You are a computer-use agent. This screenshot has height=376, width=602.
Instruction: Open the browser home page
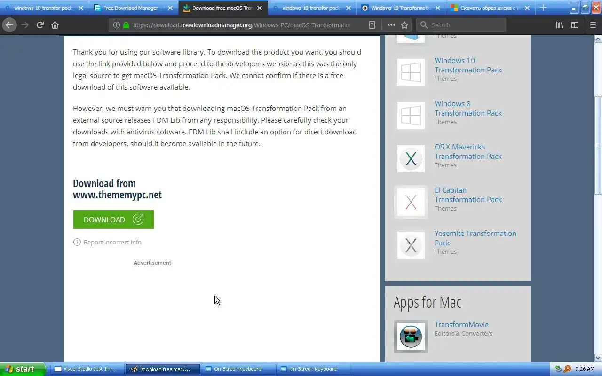[55, 25]
